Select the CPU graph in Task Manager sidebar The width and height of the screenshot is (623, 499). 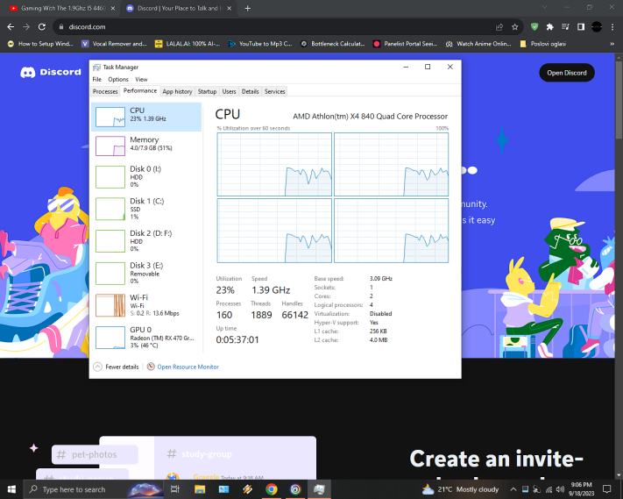[146, 117]
